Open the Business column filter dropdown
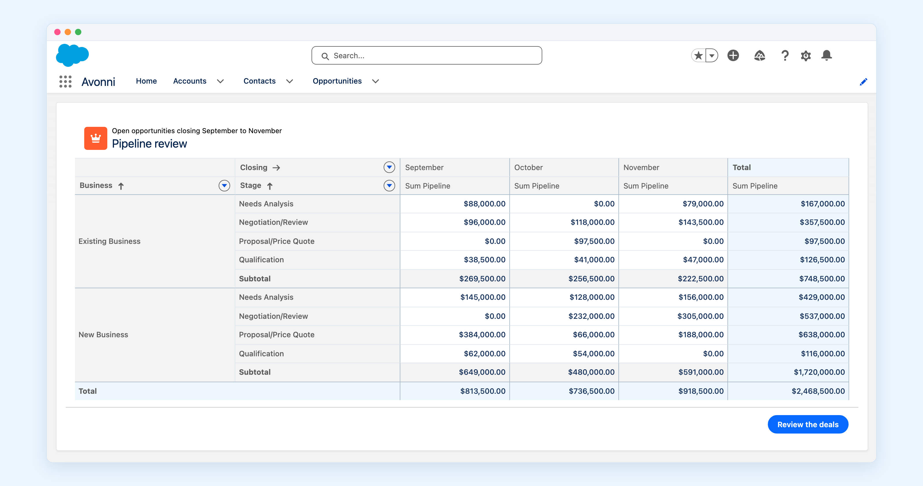 tap(224, 186)
